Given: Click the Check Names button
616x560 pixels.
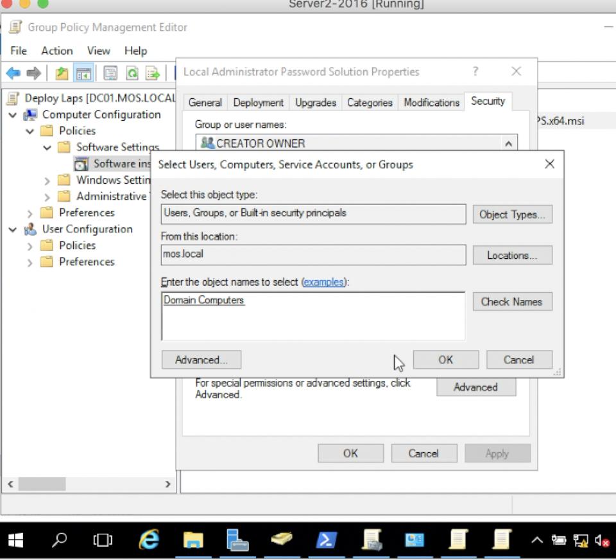Looking at the screenshot, I should point(512,302).
